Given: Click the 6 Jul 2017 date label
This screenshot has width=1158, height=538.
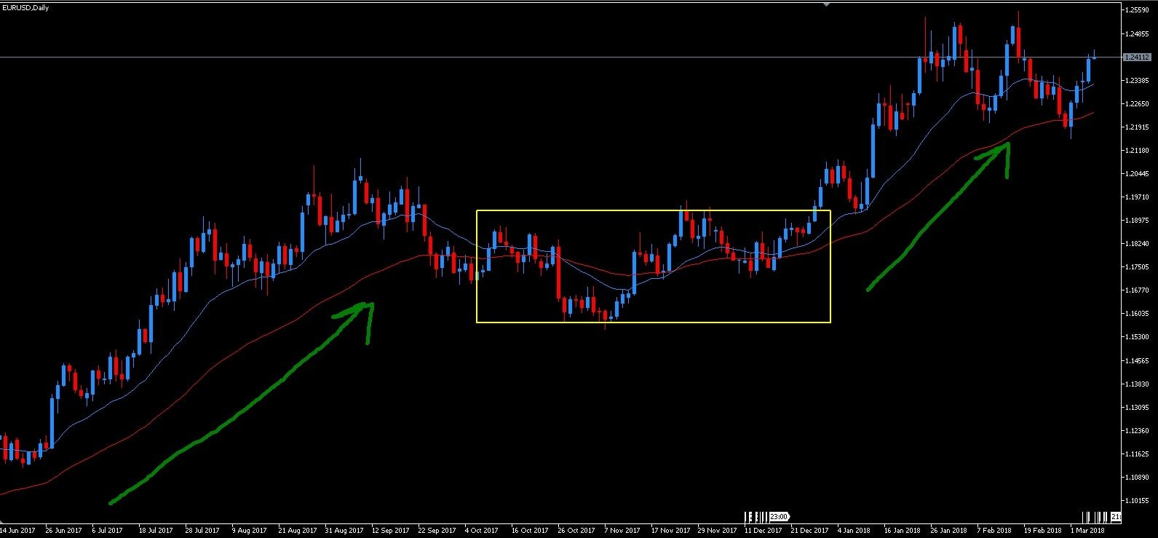Looking at the screenshot, I should tap(108, 530).
